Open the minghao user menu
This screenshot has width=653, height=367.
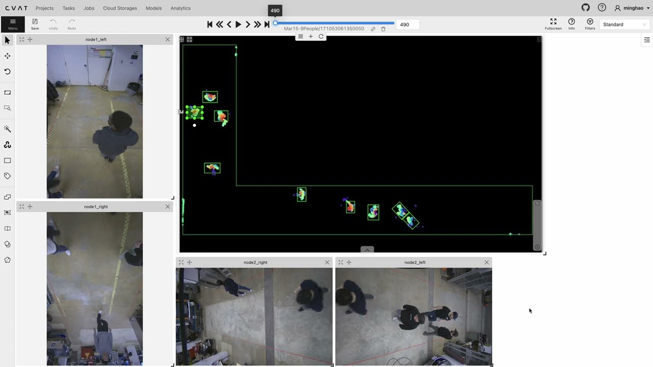point(632,8)
